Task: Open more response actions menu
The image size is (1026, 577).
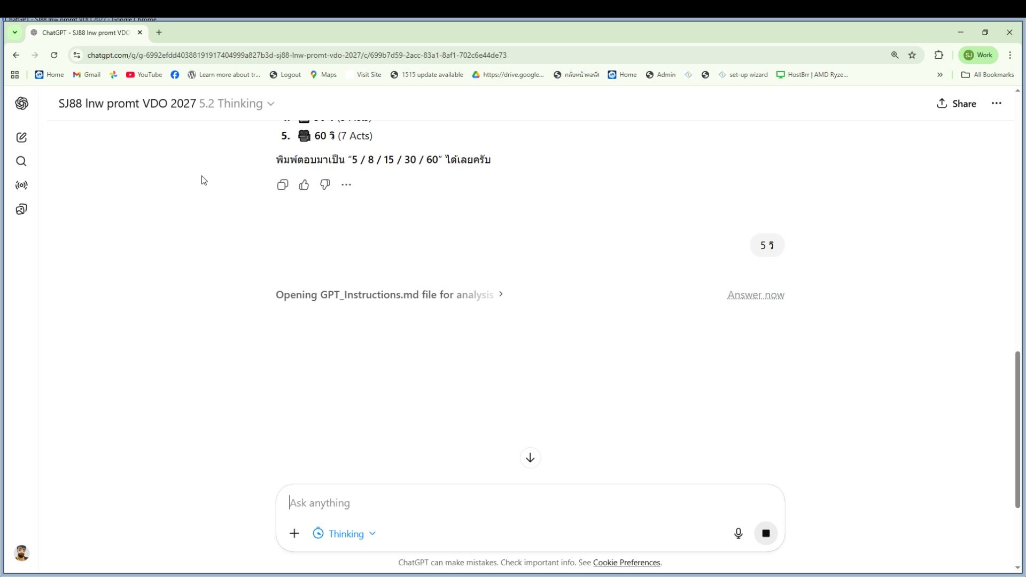Action: point(346,185)
